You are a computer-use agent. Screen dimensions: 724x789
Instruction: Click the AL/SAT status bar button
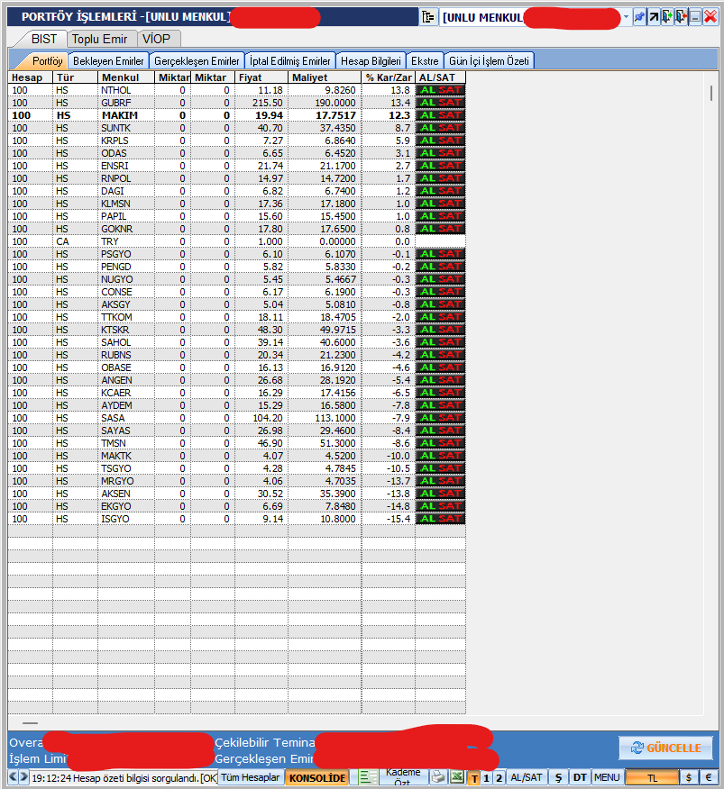[527, 778]
